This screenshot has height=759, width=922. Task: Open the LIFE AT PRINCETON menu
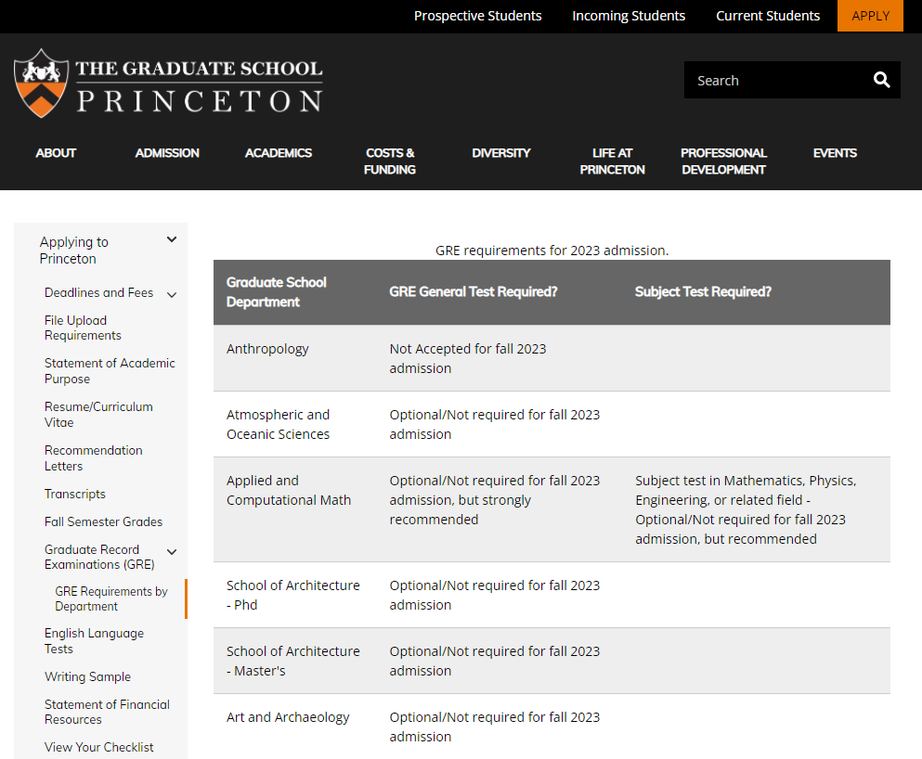pos(611,161)
